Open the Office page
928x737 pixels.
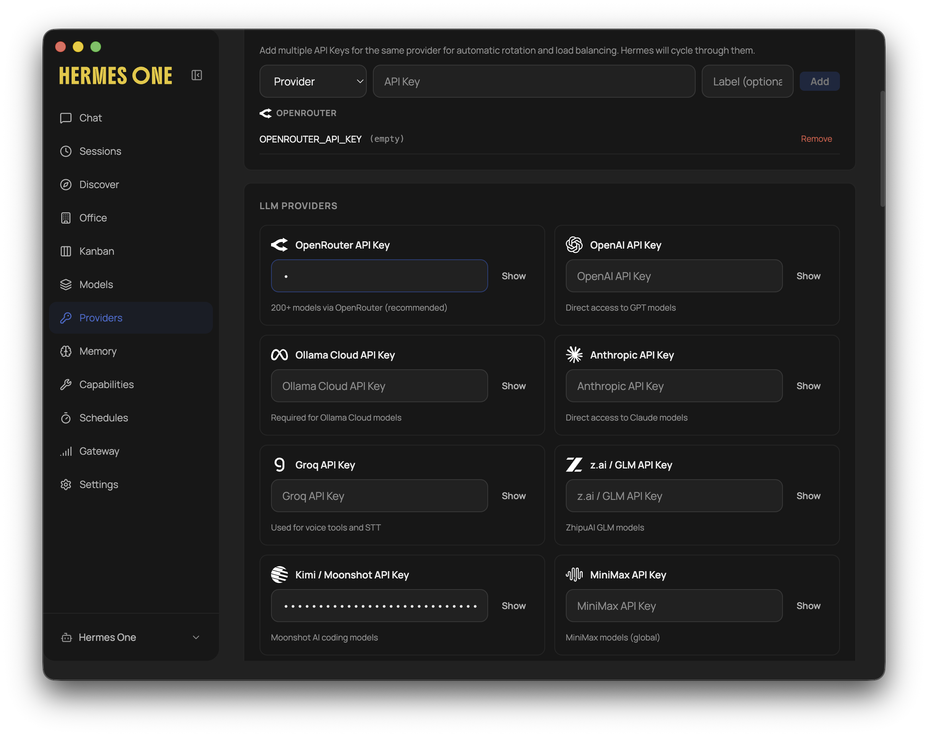click(131, 218)
